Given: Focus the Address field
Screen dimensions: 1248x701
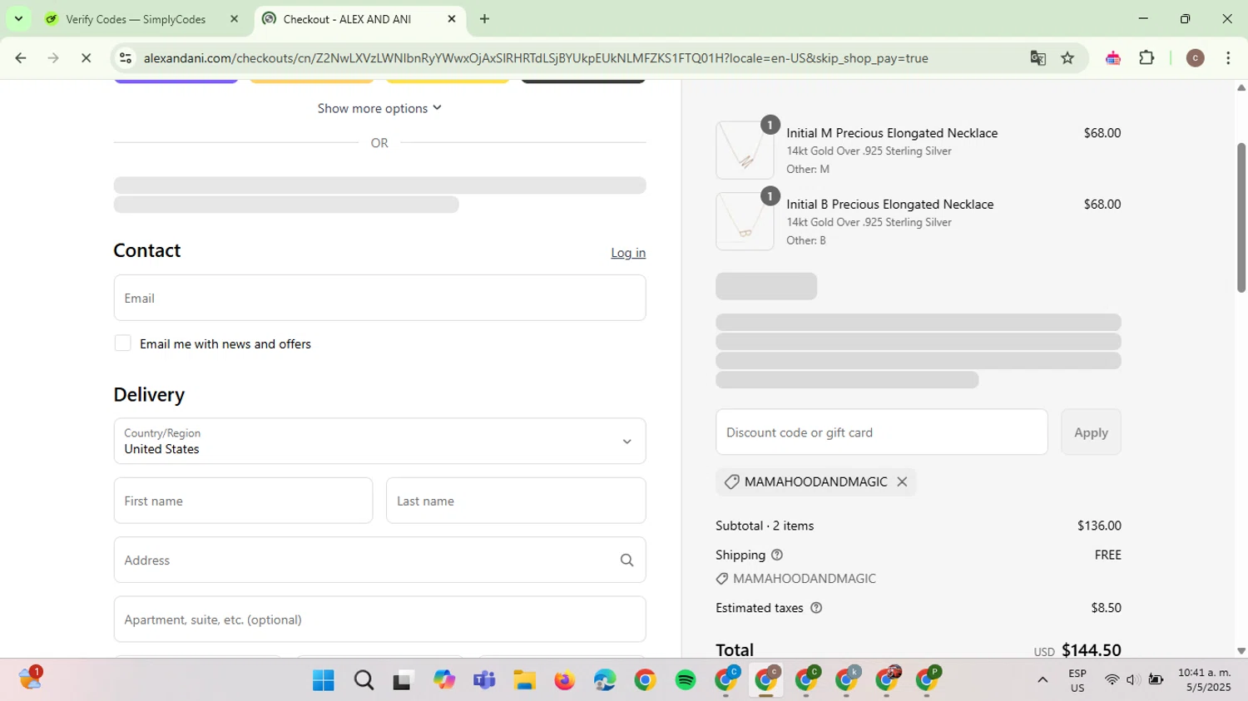Looking at the screenshot, I should (x=379, y=560).
